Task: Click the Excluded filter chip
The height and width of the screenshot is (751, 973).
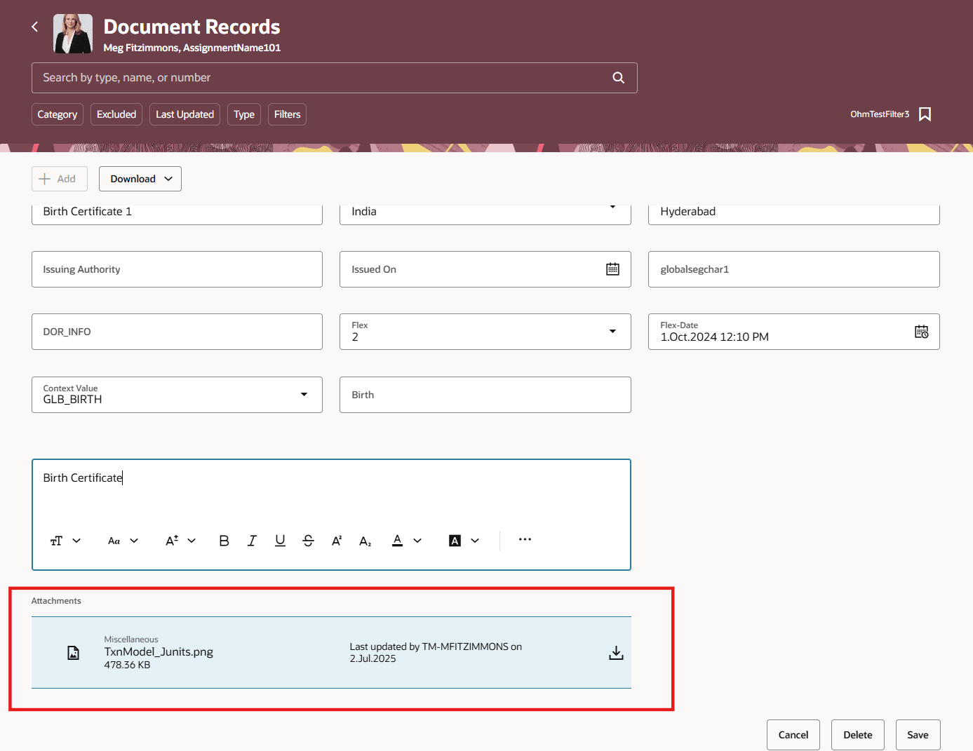Action: [x=116, y=114]
